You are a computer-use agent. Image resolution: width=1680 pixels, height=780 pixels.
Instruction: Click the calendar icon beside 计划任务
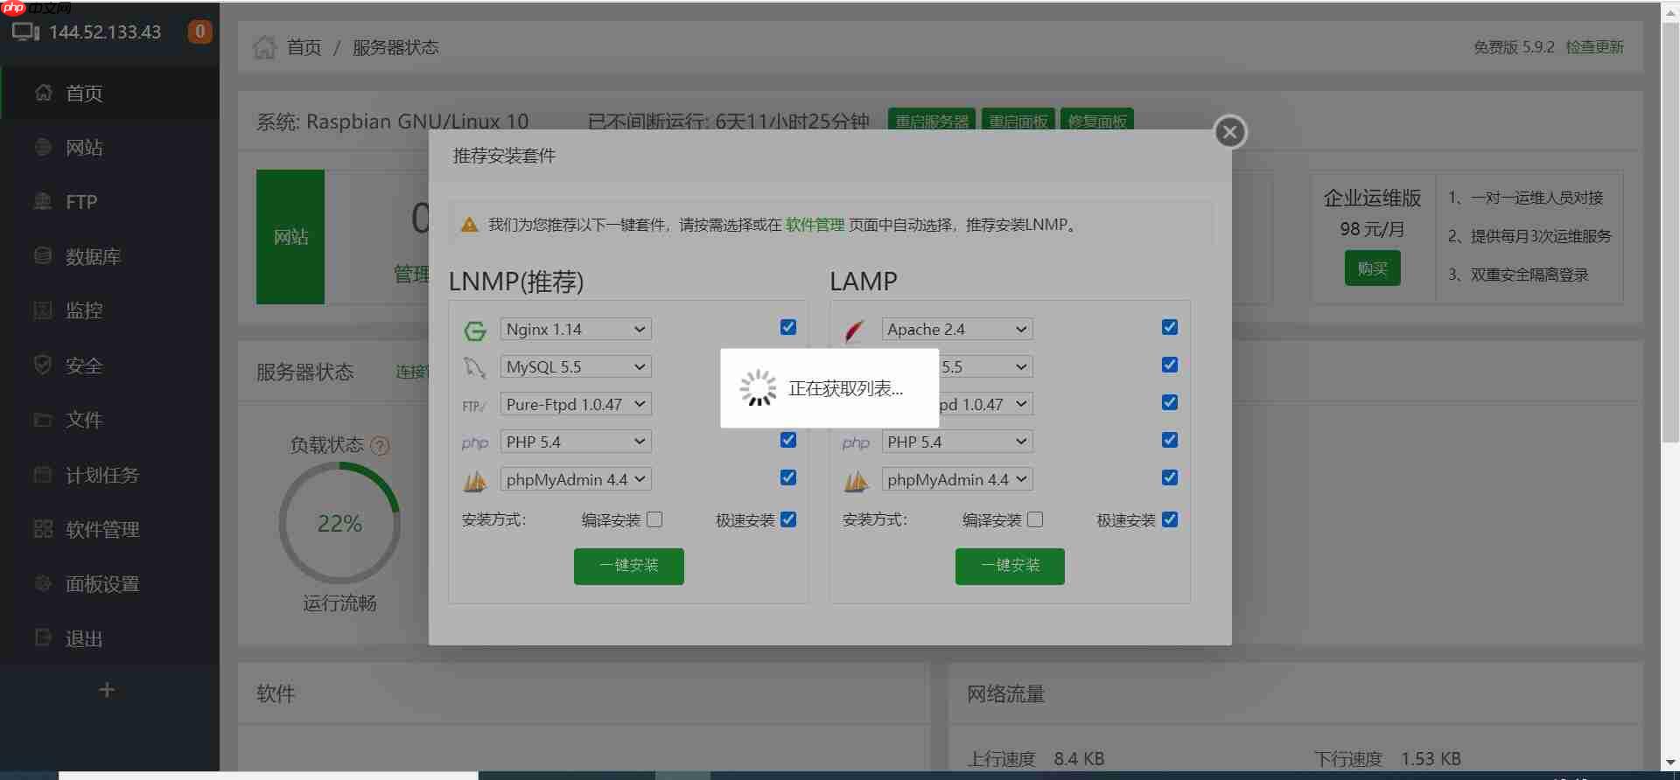pyautogui.click(x=43, y=475)
